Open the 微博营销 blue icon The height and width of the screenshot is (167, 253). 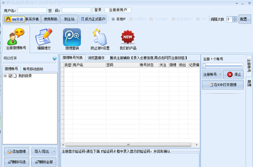tap(72, 37)
